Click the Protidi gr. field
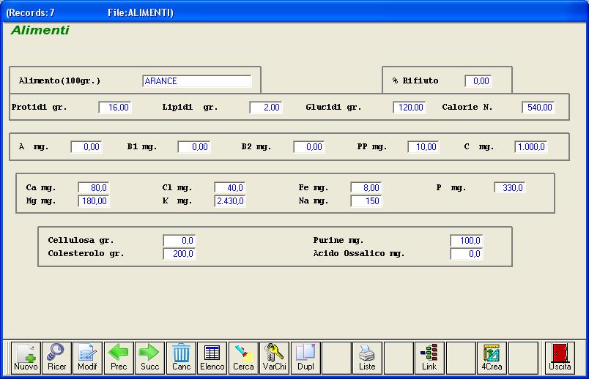The image size is (589, 379). [x=115, y=108]
